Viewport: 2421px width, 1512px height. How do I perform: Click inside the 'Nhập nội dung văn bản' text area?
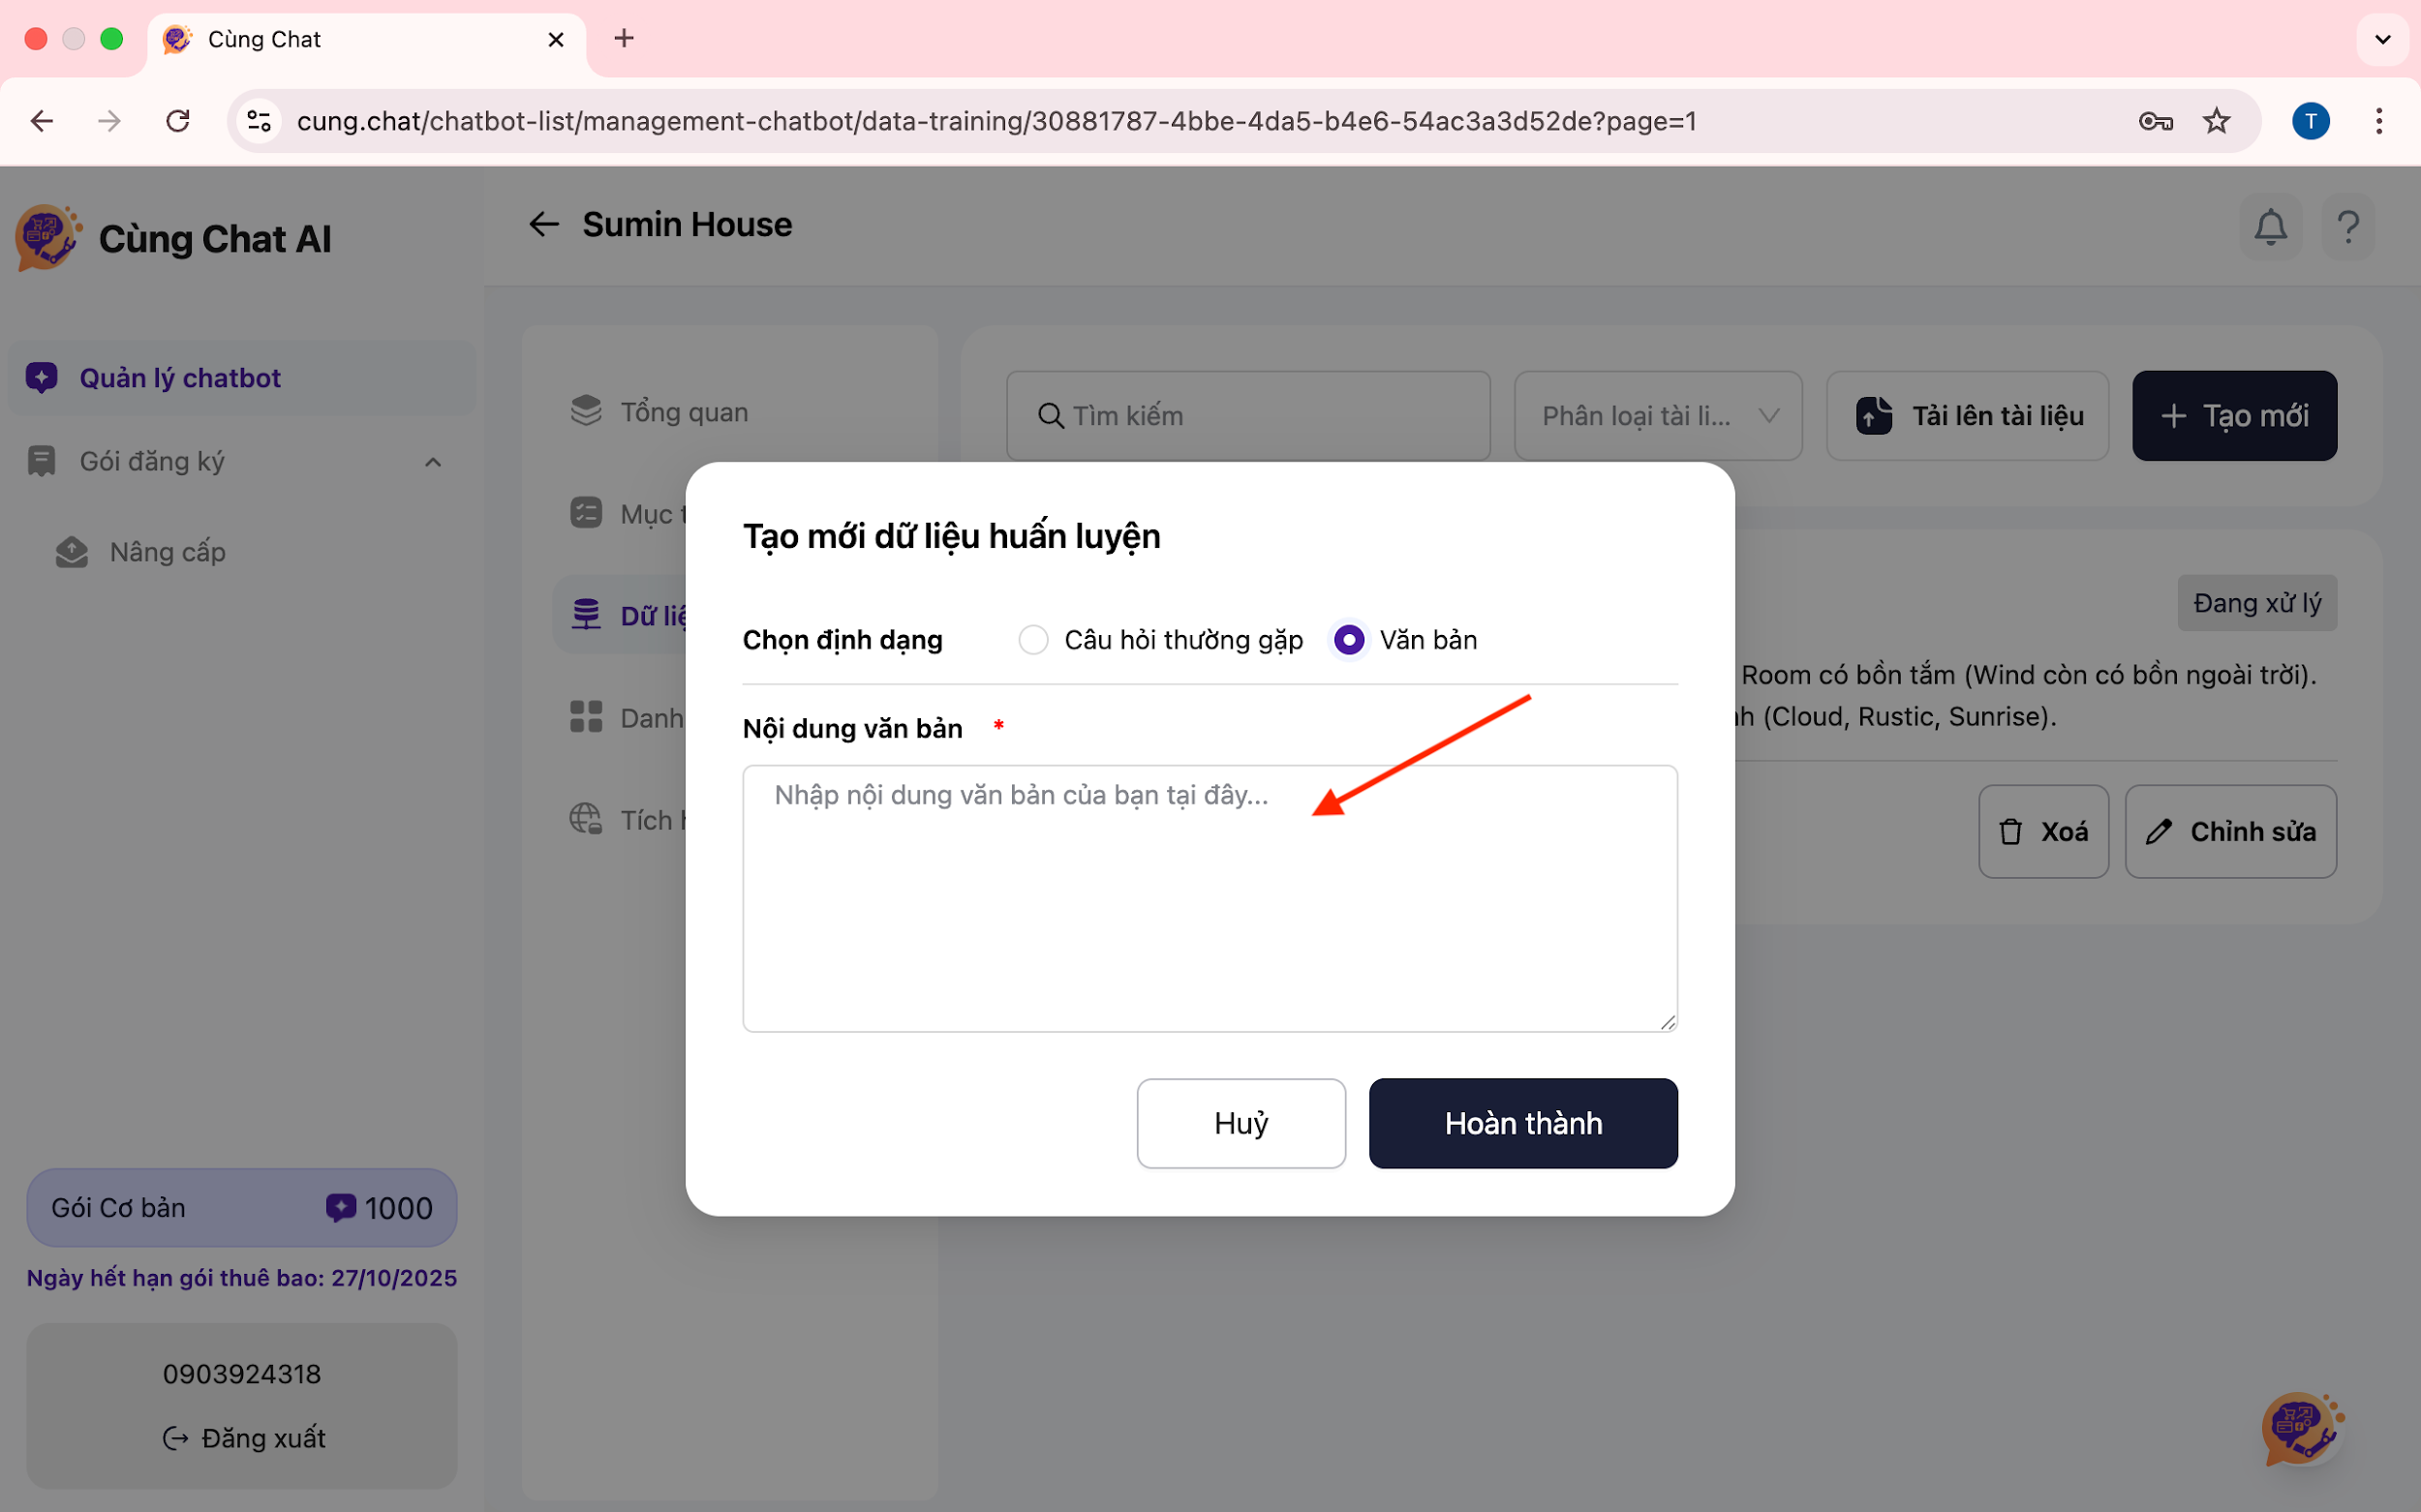point(1209,897)
